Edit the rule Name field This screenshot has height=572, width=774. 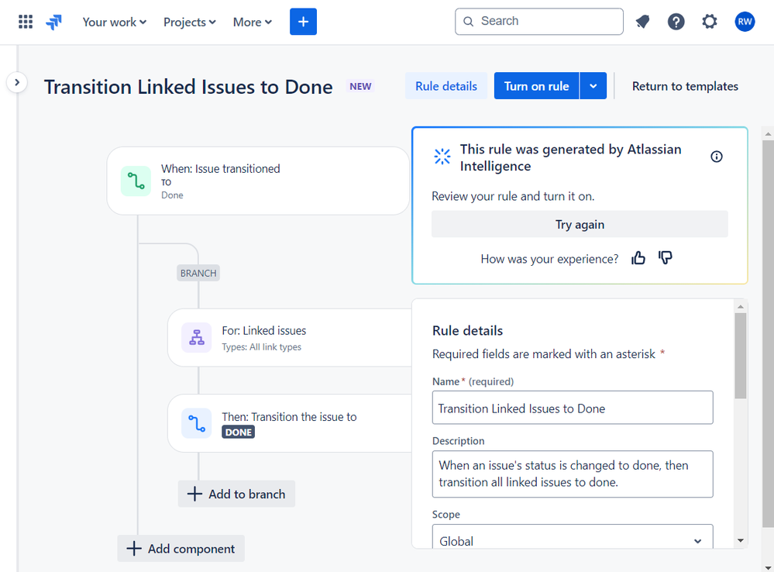click(573, 408)
